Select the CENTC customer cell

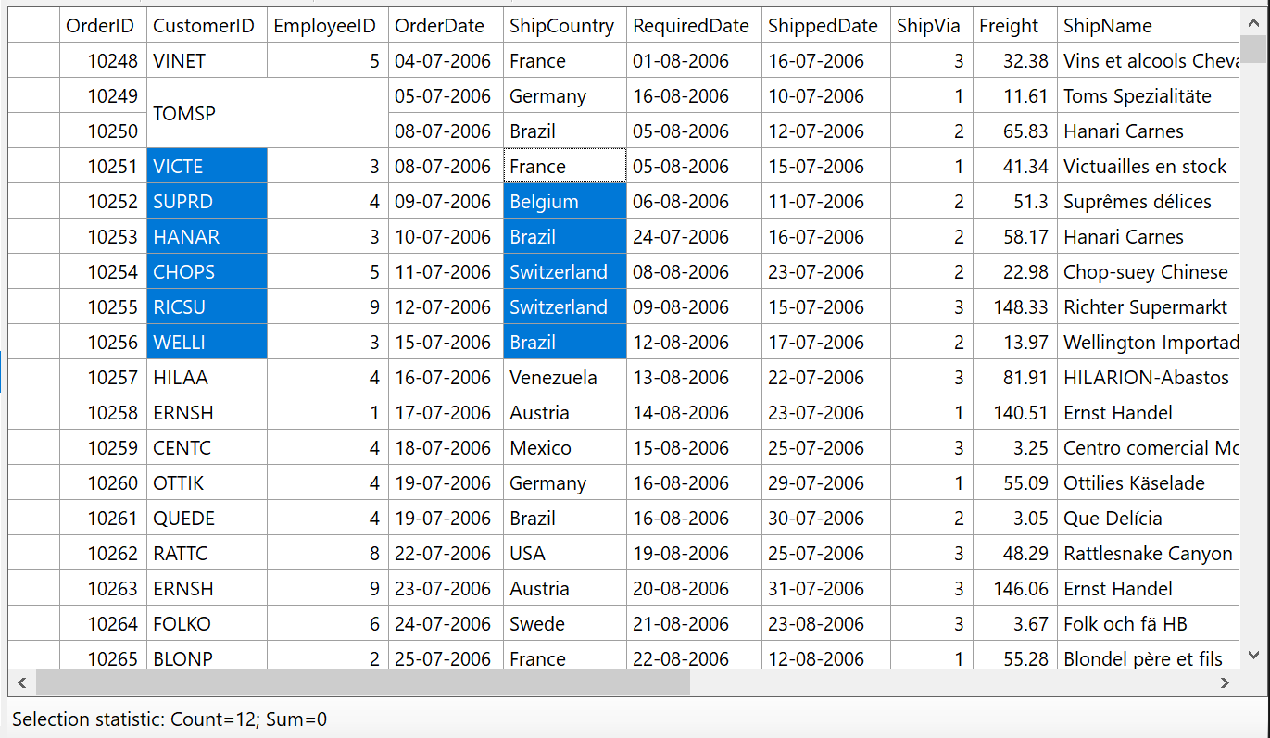[207, 448]
